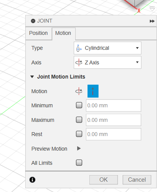This screenshot has height=192, width=157.
Task: Collapse the JOINT dialog with minus icon
Action: [33, 21]
